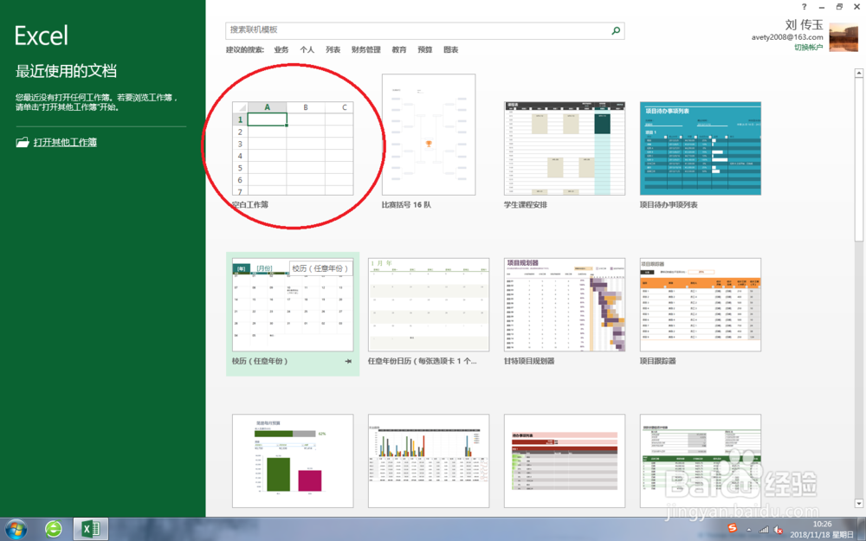866x541 pixels.
Task: Open the Help question mark icon
Action: coord(804,7)
